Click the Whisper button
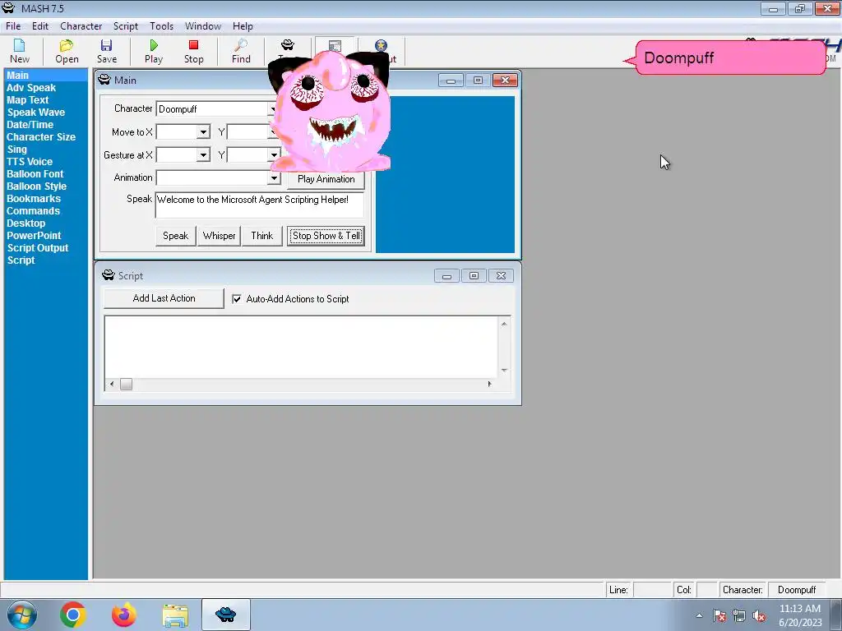842x631 pixels. click(x=219, y=236)
